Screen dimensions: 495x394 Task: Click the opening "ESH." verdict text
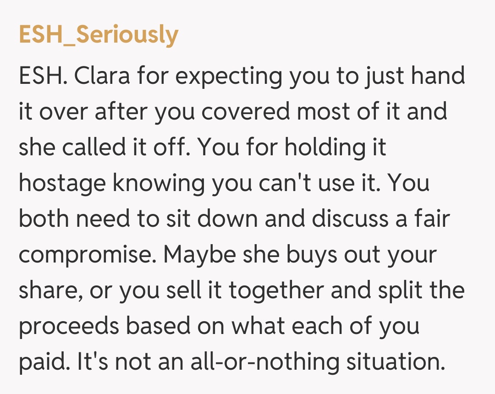pos(43,76)
